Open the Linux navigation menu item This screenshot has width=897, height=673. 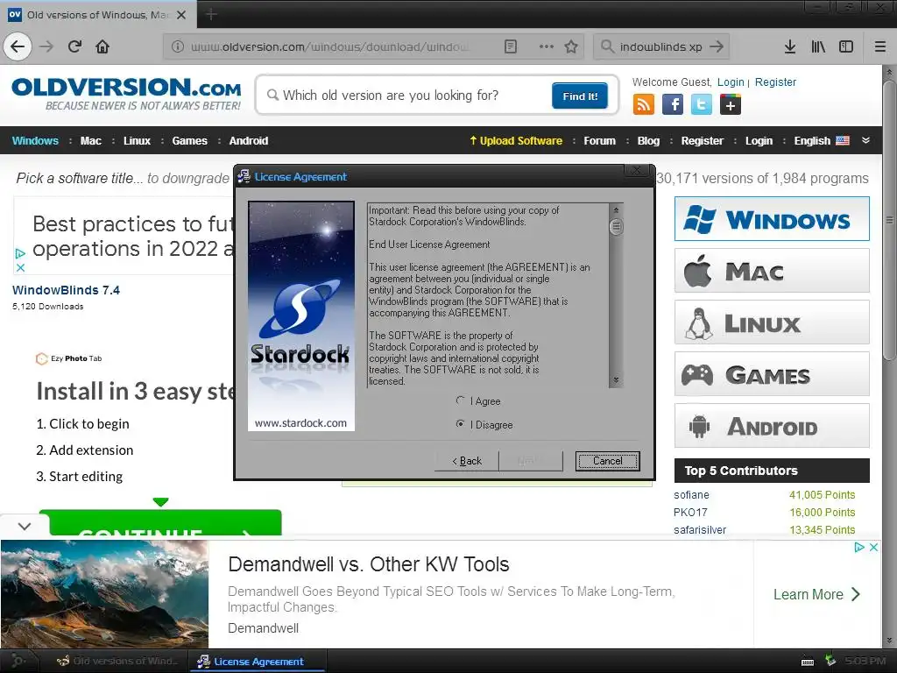[137, 141]
